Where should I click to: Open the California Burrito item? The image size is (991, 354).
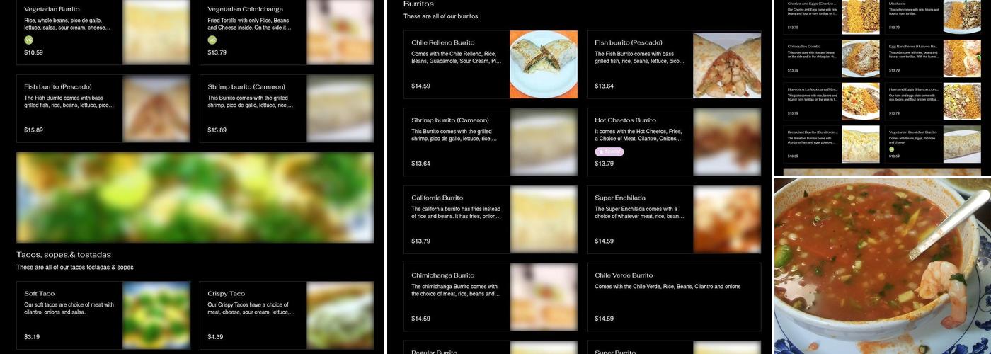pyautogui.click(x=491, y=219)
